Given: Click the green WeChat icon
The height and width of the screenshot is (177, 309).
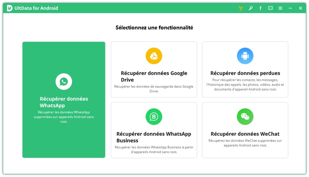Looking at the screenshot, I should [x=245, y=117].
